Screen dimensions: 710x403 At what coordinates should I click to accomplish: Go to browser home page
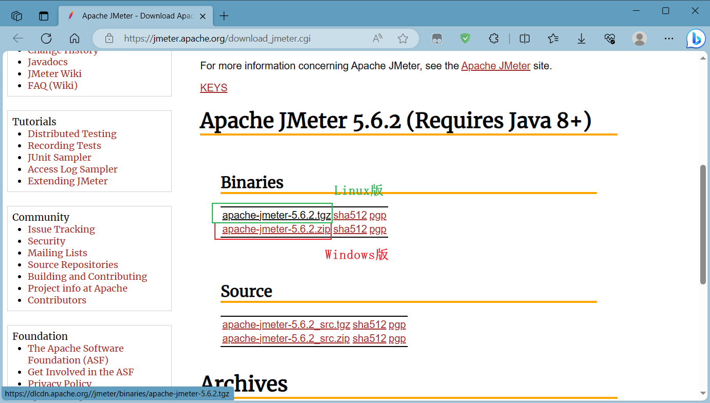tap(75, 39)
